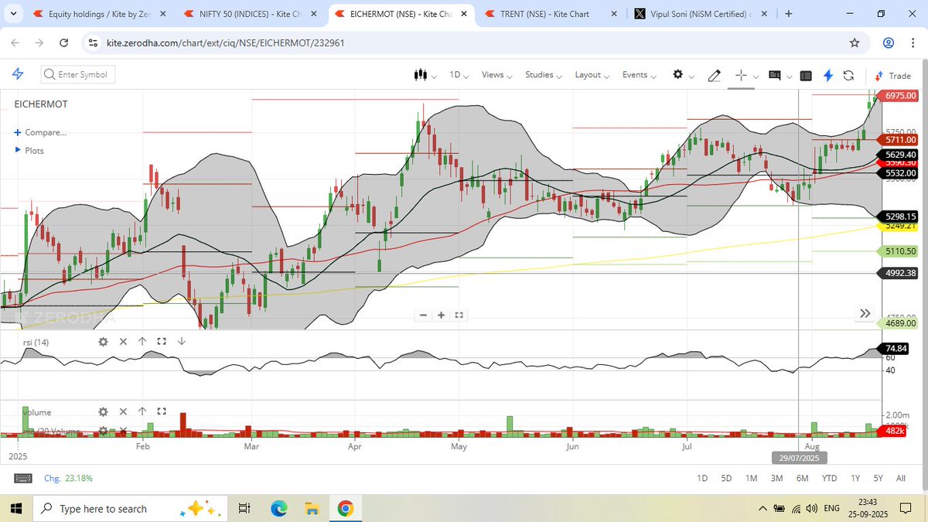Image resolution: width=928 pixels, height=522 pixels.
Task: Set range to YTD
Action: [x=829, y=478]
